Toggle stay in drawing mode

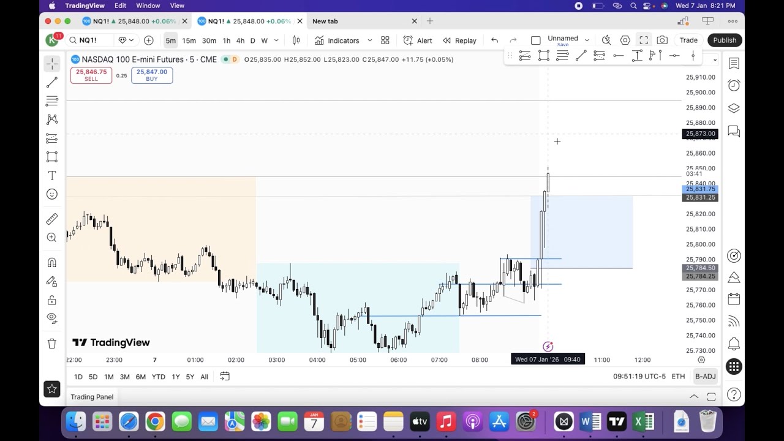click(52, 281)
